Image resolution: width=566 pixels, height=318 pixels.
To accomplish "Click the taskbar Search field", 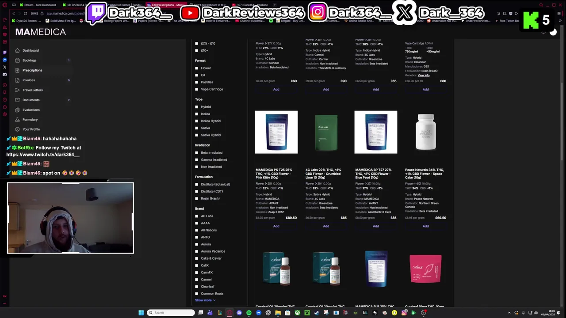I will pos(171,313).
